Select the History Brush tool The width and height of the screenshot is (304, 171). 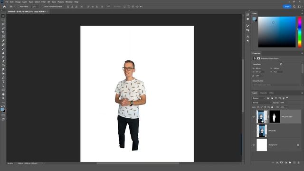[x=3, y=57]
